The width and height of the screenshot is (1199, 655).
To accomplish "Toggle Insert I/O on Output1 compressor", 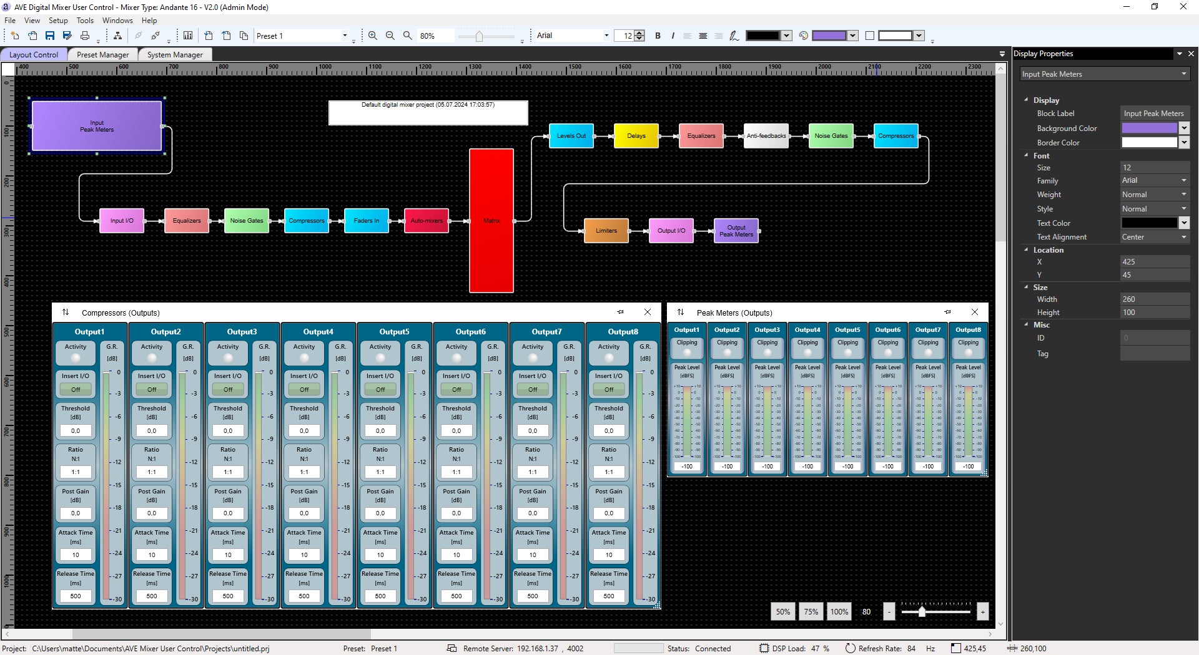I will [x=75, y=389].
